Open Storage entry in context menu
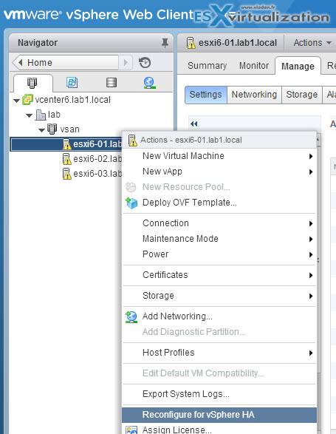Image resolution: width=336 pixels, height=434 pixels. 219,296
